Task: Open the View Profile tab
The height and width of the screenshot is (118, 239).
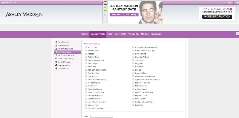Action: pyautogui.click(x=120, y=34)
